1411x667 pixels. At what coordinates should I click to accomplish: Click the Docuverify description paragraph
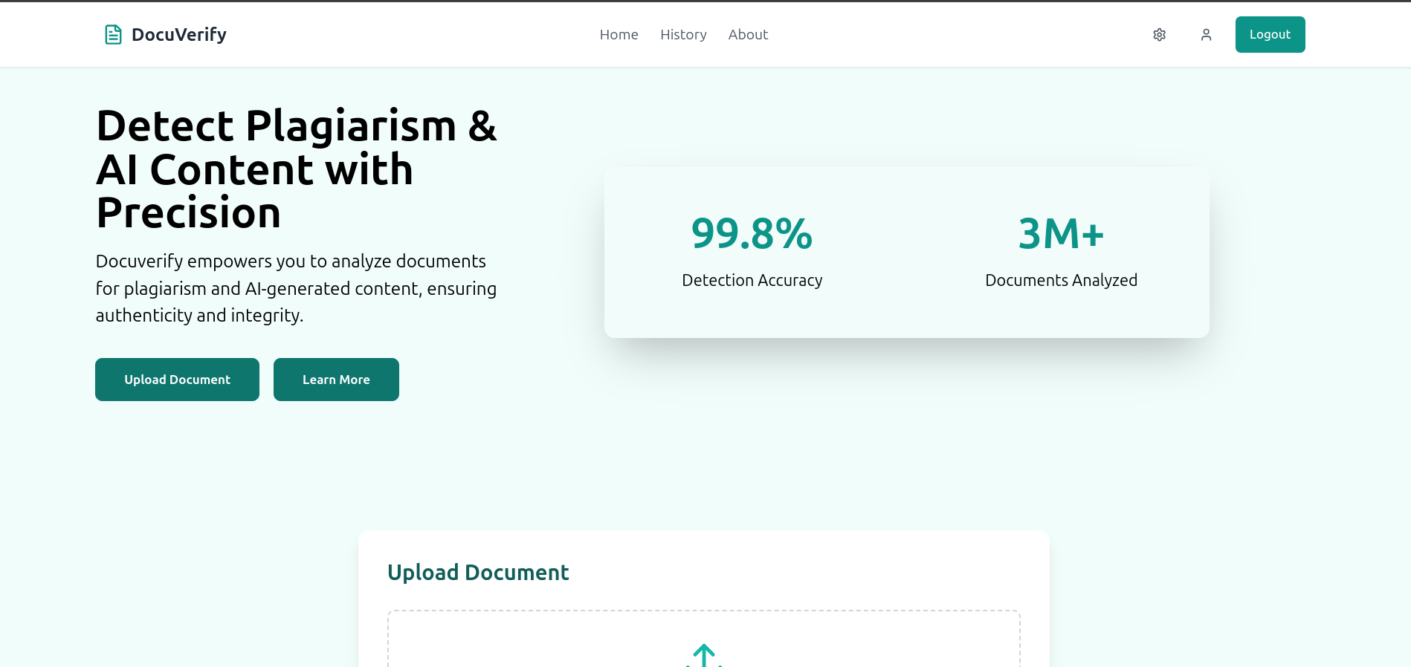coord(296,288)
